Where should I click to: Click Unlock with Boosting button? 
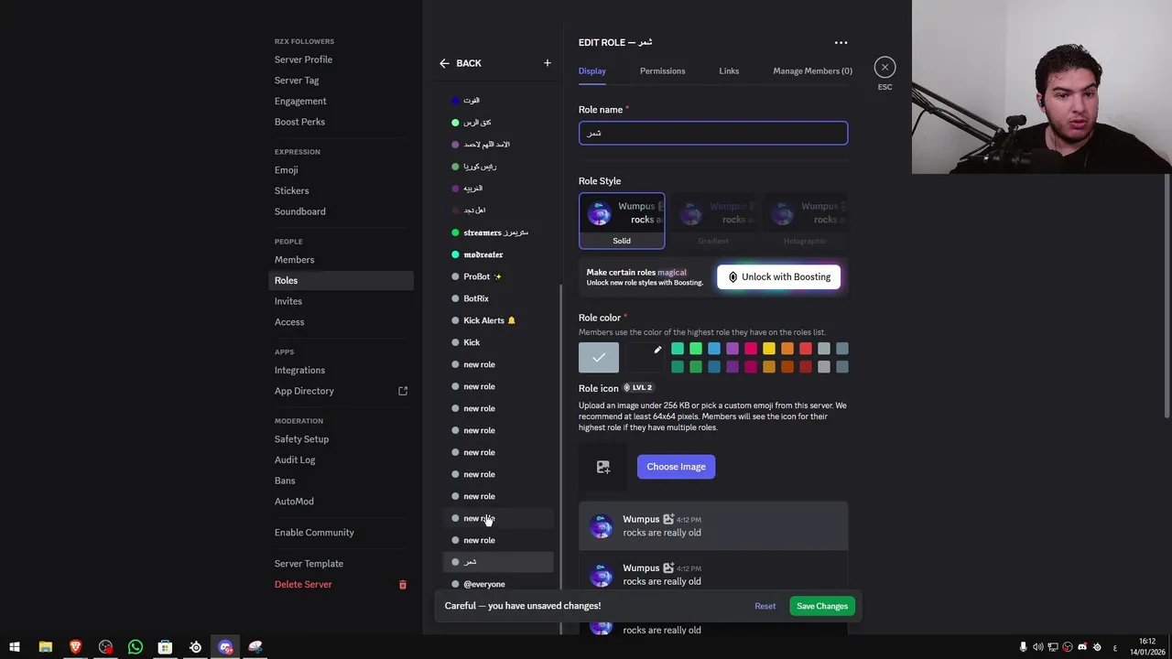point(778,277)
